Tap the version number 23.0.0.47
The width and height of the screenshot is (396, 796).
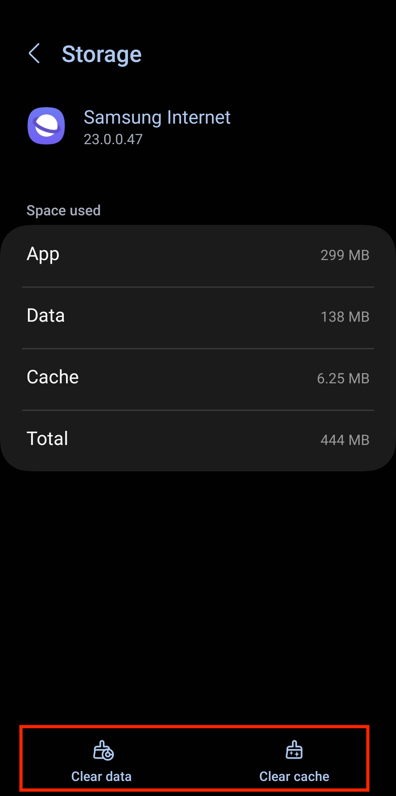pyautogui.click(x=113, y=139)
